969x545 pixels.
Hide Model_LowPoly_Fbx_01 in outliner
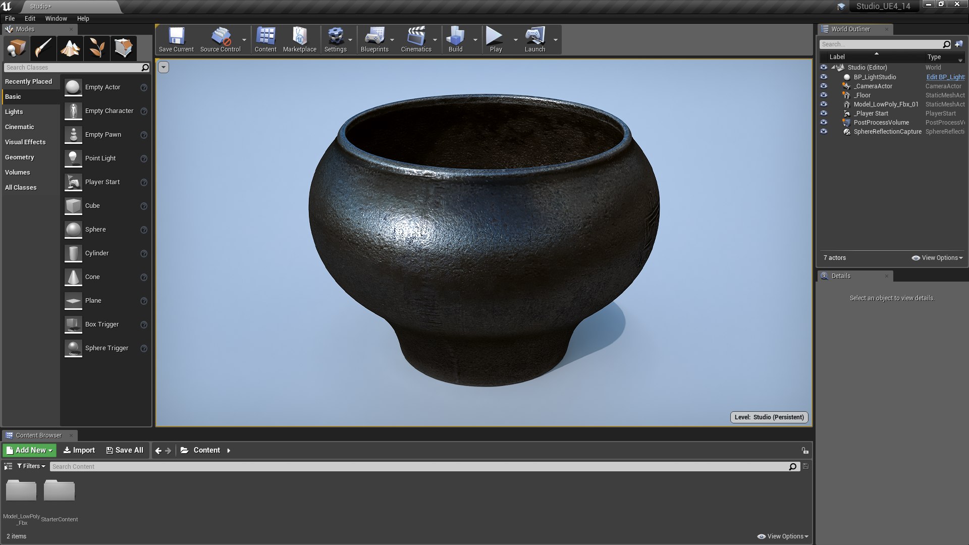coord(824,104)
